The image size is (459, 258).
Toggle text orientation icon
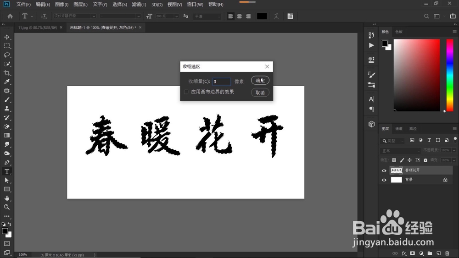(x=44, y=16)
